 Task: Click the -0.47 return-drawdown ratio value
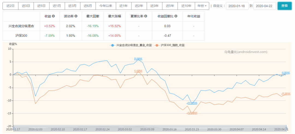tap(167, 36)
